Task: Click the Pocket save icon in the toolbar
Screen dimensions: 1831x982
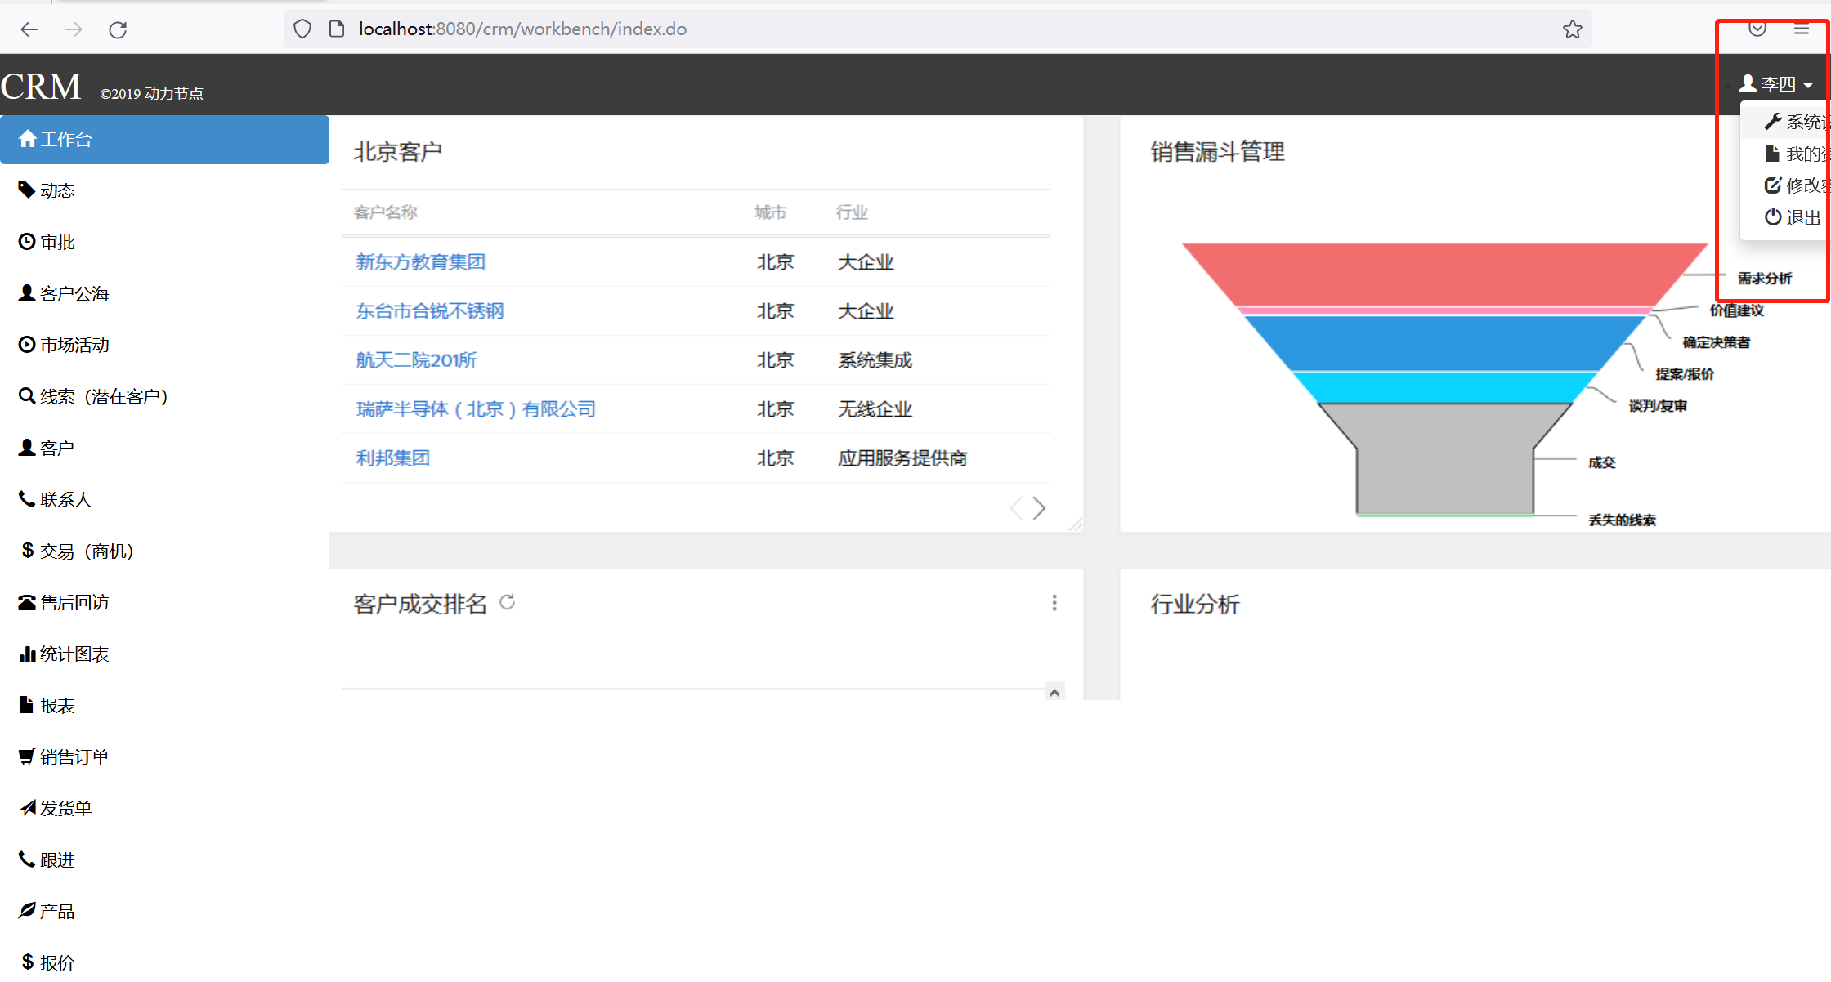Action: click(x=1757, y=29)
